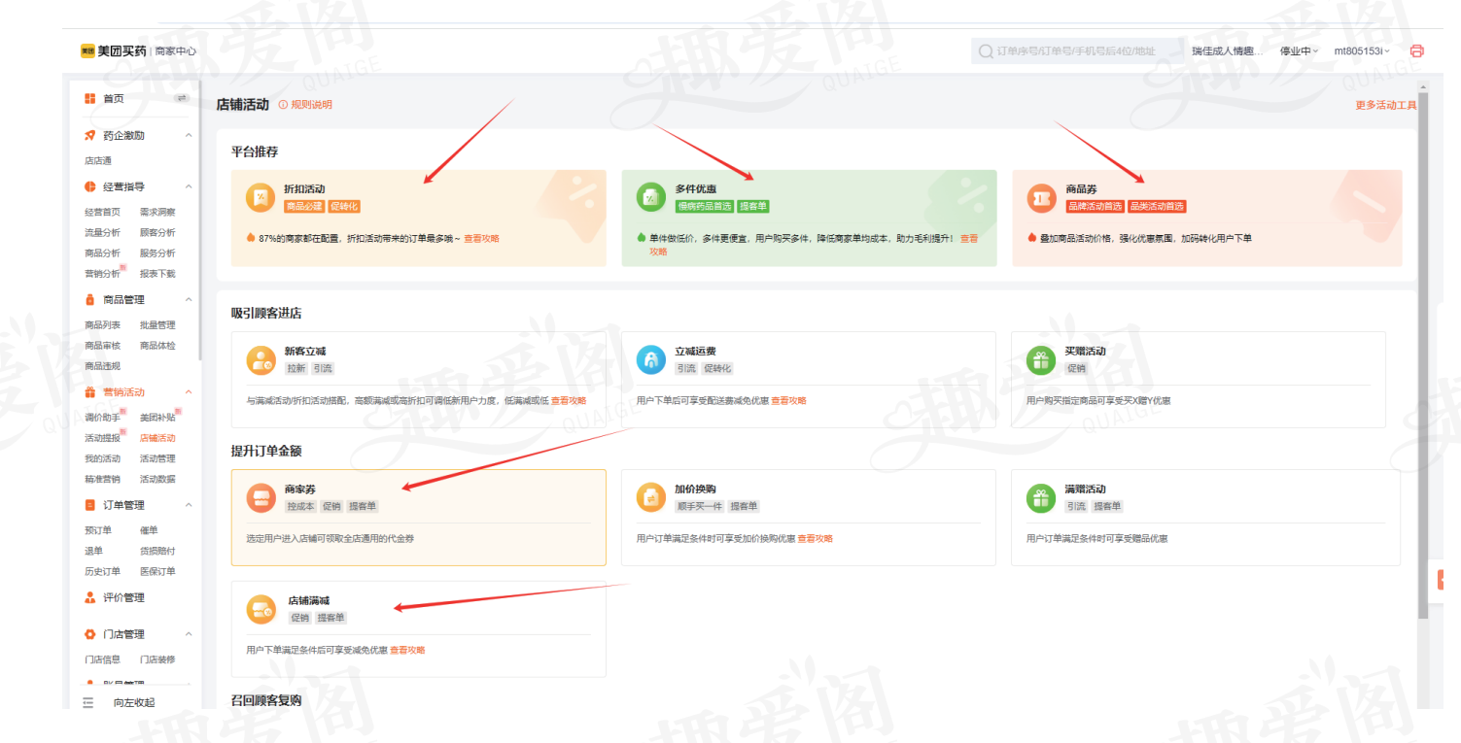Click the 商品券 coupon icon
The image size is (1461, 743).
[1042, 197]
